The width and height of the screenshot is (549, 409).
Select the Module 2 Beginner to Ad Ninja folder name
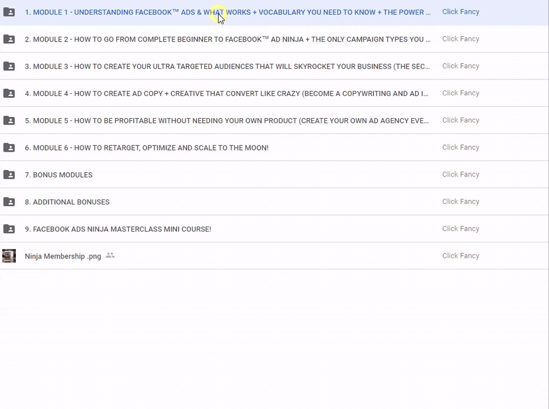(x=227, y=39)
